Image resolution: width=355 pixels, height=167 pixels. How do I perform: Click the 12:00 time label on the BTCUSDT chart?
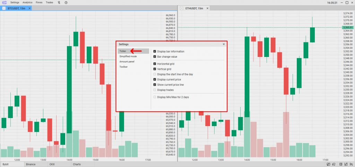click(x=17, y=160)
